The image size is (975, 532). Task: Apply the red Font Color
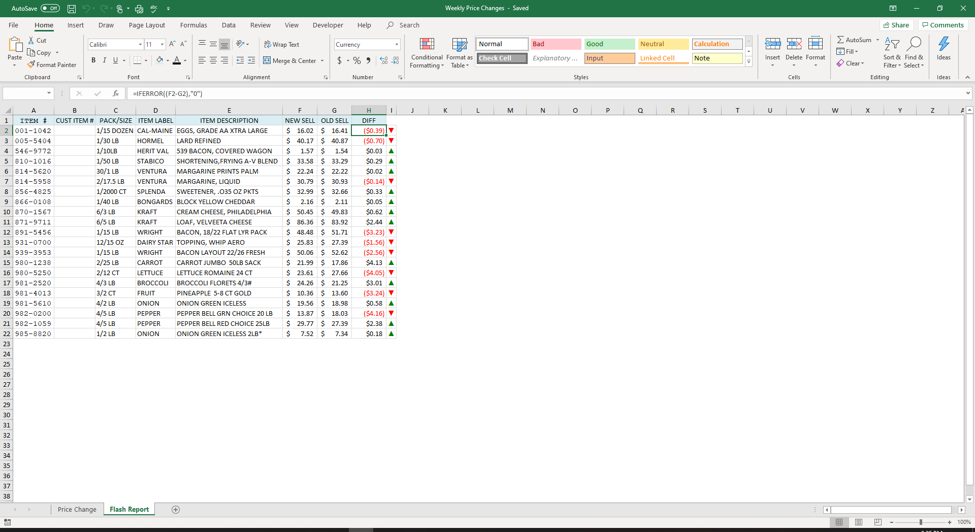coord(177,60)
